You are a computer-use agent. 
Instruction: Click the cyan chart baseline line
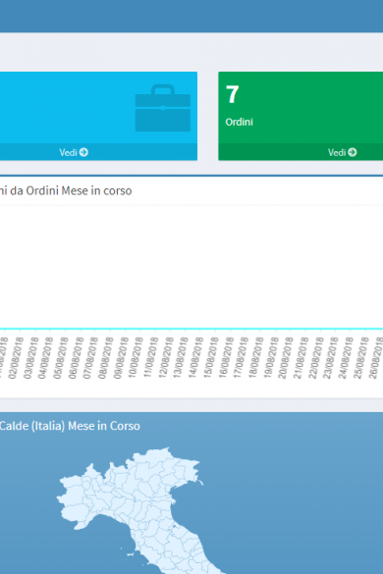pos(191,329)
